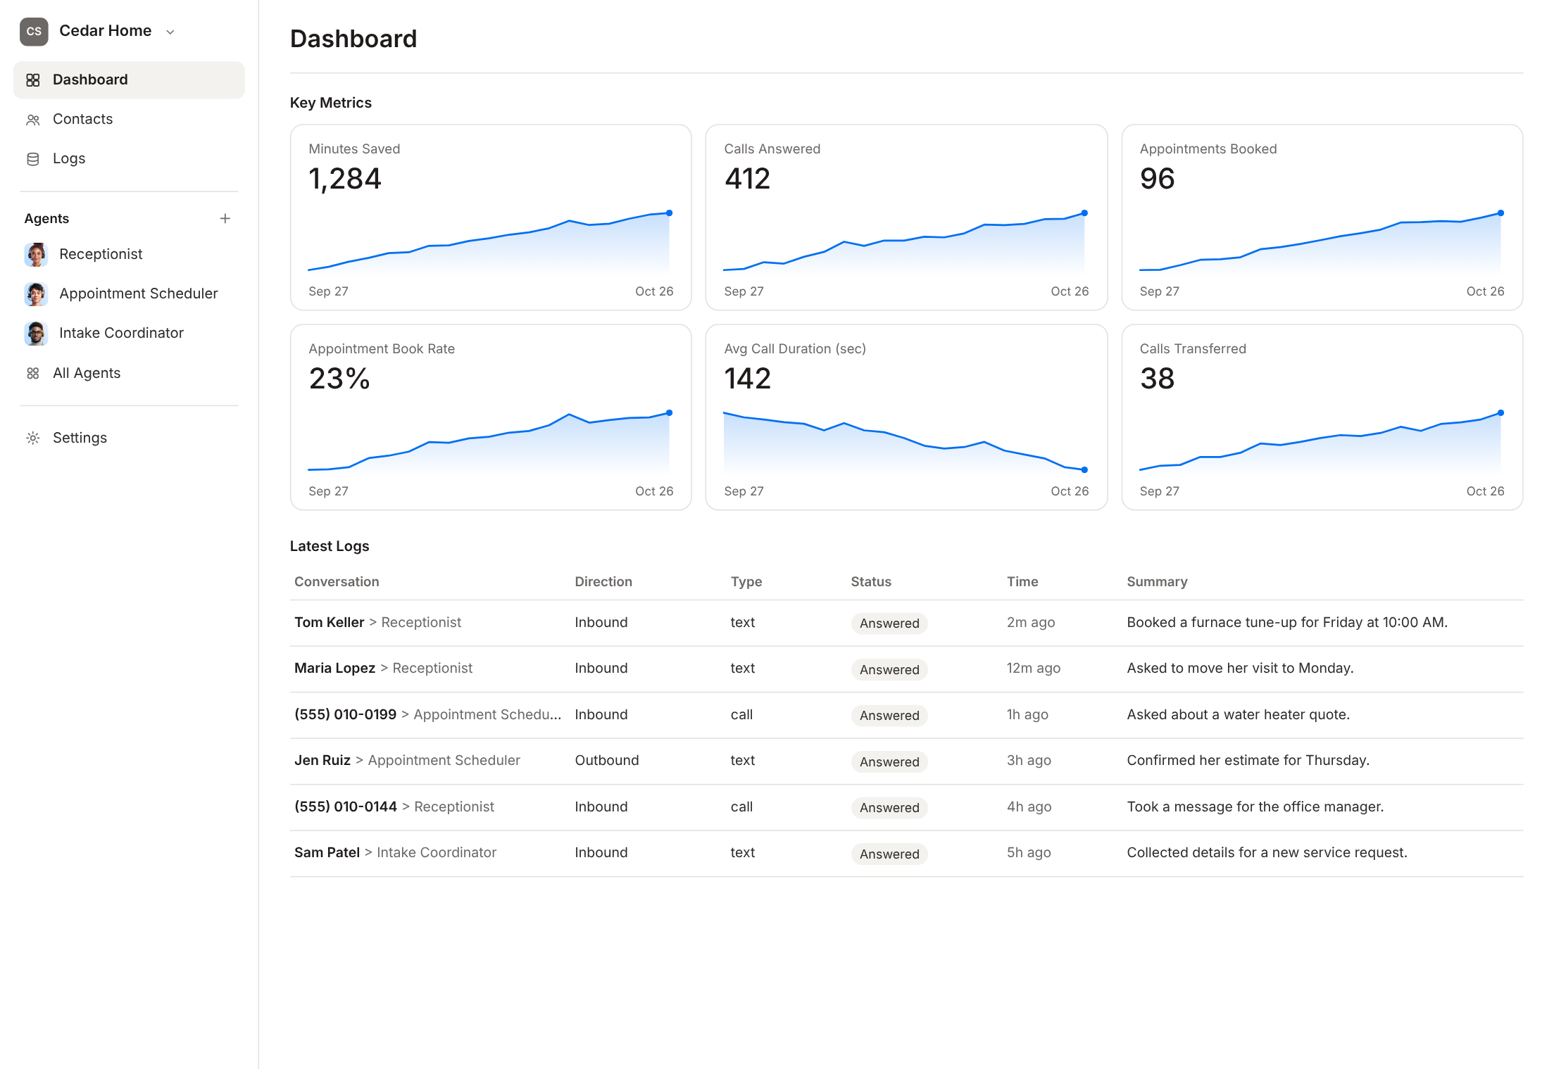Click the Key Metrics section heading
Viewport: 1554px width, 1069px height.
tap(331, 103)
